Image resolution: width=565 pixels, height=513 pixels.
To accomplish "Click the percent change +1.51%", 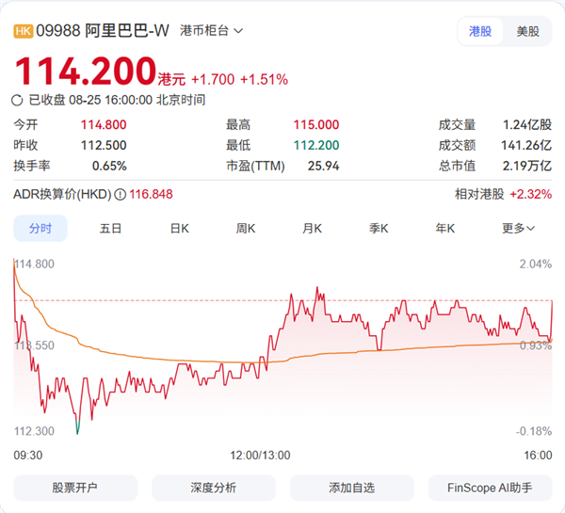I will pos(264,80).
